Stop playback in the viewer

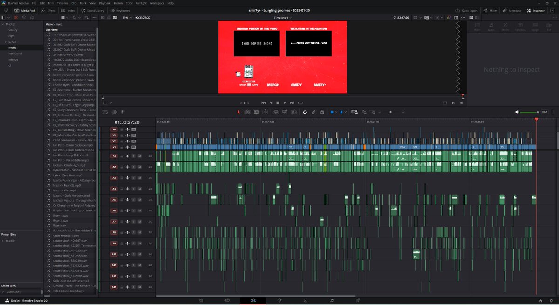coord(278,102)
